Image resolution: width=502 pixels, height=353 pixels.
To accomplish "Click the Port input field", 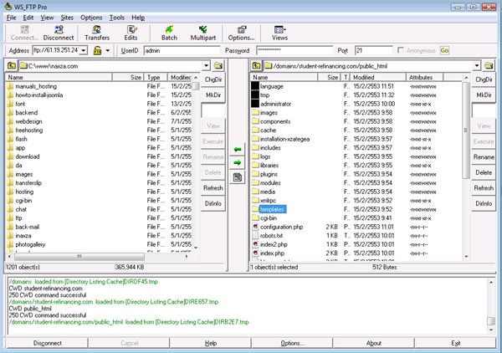I will (x=374, y=50).
